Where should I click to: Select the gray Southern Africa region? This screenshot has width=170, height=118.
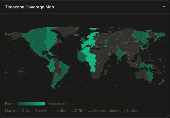point(96,75)
